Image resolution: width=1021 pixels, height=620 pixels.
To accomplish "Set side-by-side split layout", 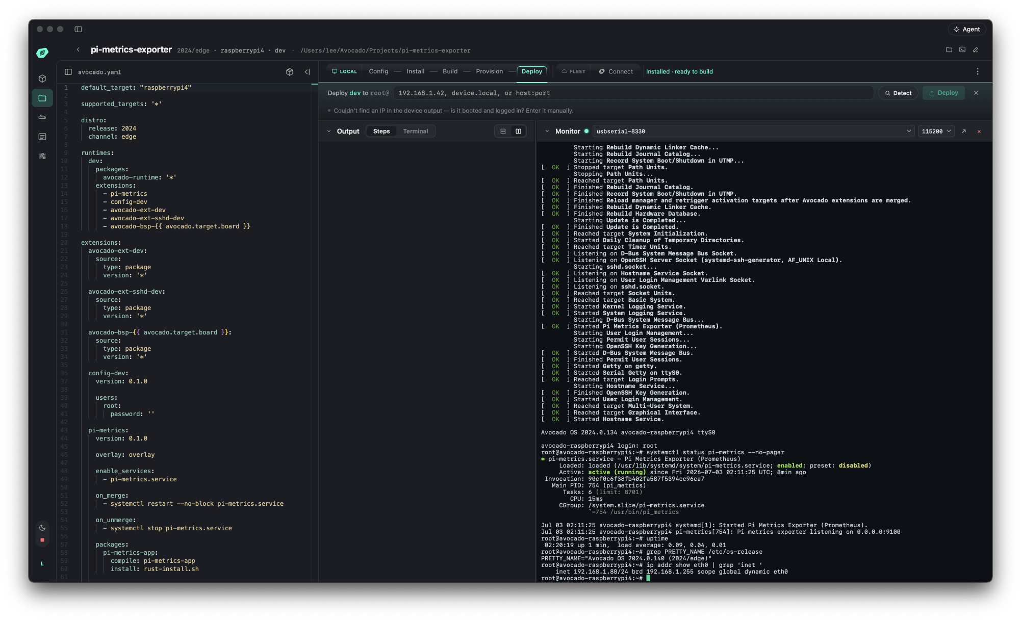I will 518,131.
